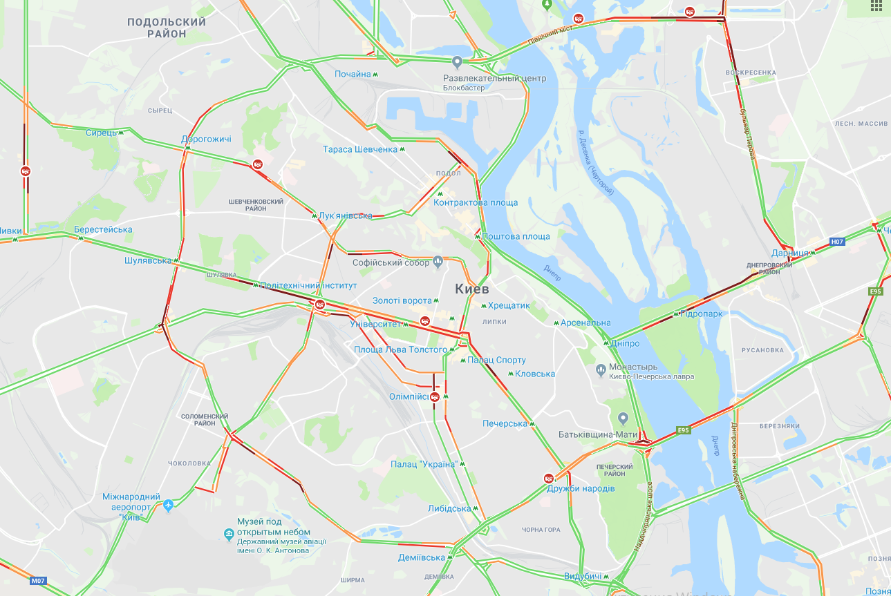Select the Монастырь Києво-Печерська лавра pin
Viewport: 891px width, 596px height.
601,371
